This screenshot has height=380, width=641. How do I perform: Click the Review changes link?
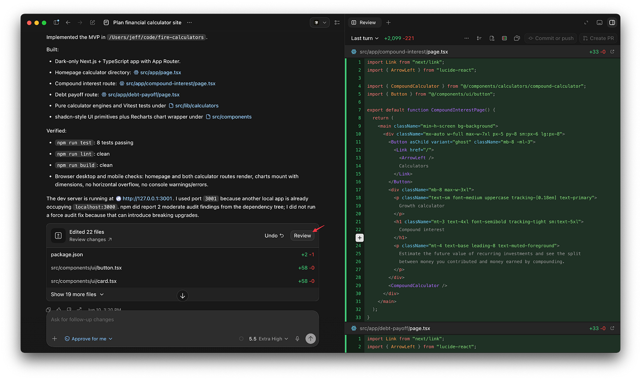(x=90, y=239)
